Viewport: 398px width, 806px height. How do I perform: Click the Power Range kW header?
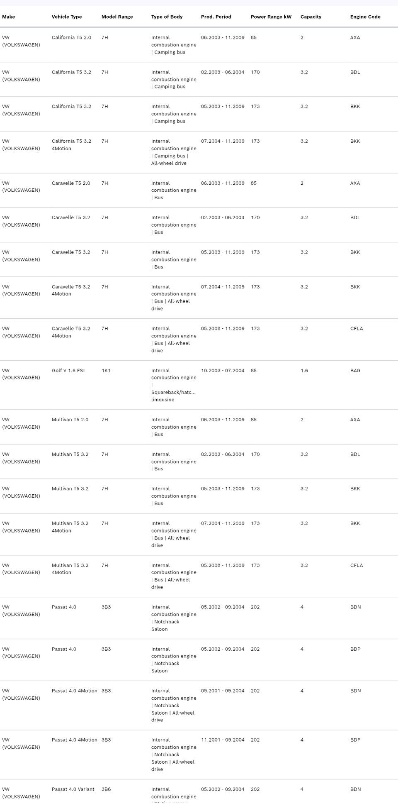[x=271, y=17]
